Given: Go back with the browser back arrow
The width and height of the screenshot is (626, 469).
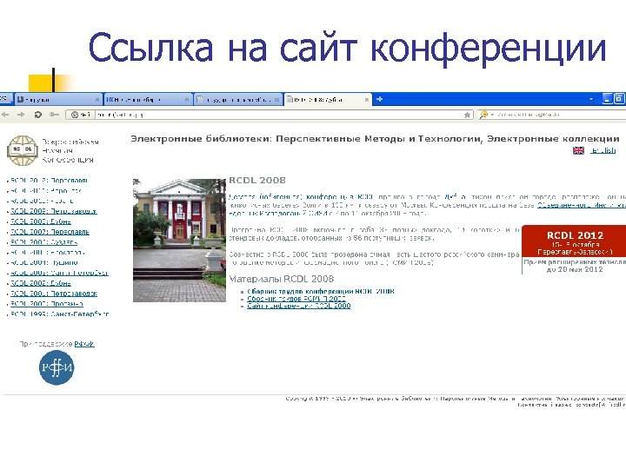Looking at the screenshot, I should tap(5, 115).
